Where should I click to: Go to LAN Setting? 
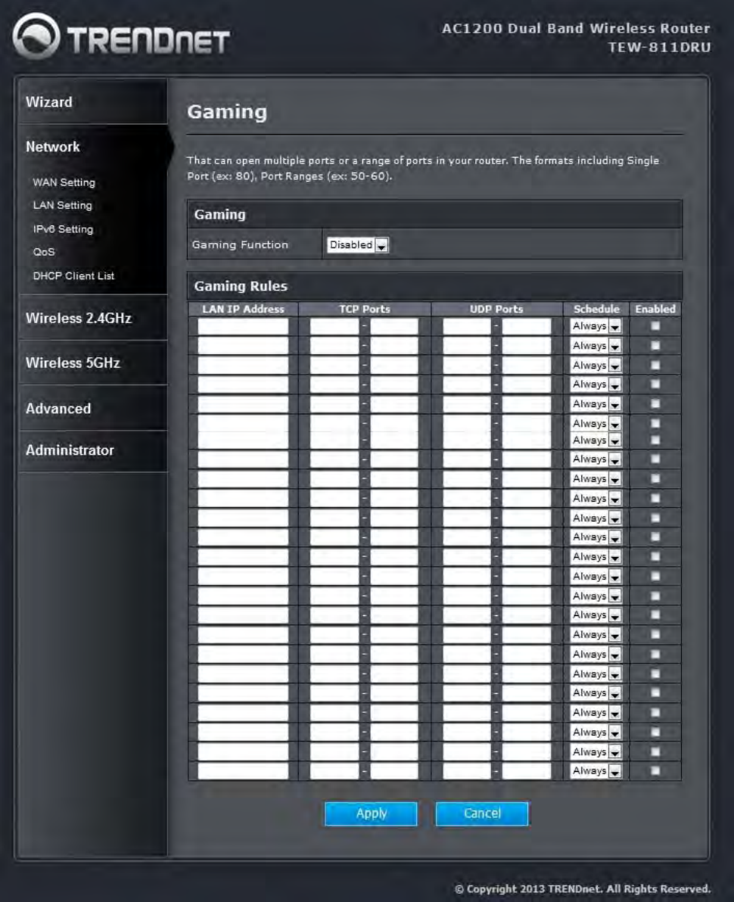[62, 205]
